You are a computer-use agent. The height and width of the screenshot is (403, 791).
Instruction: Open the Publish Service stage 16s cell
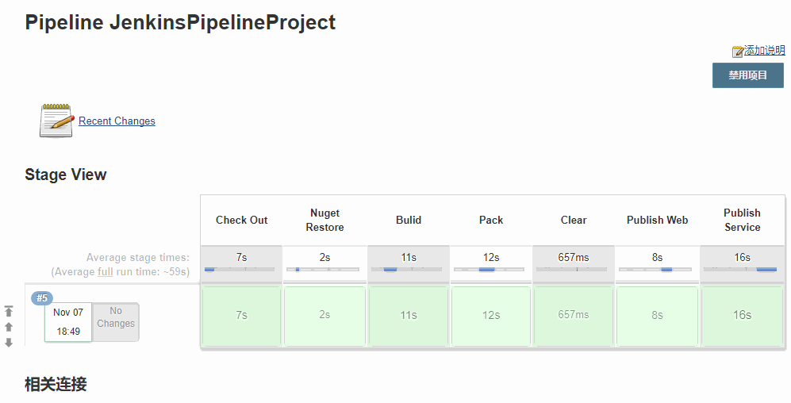click(742, 316)
